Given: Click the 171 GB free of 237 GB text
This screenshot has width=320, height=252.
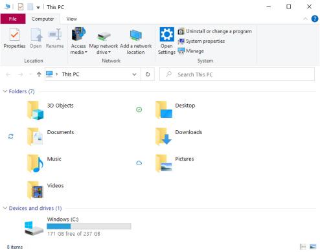Looking at the screenshot, I should click(x=74, y=234).
